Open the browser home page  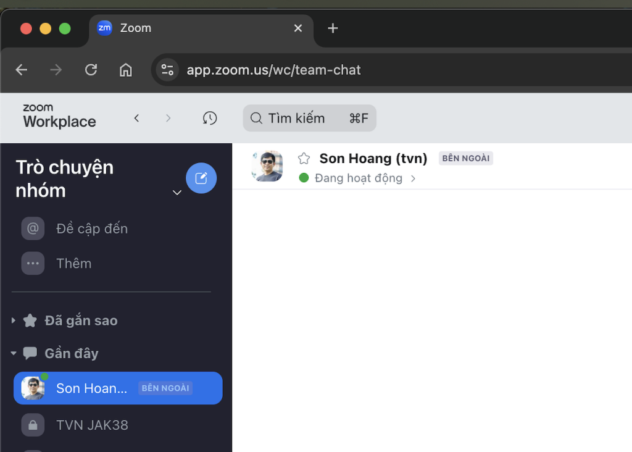point(126,70)
